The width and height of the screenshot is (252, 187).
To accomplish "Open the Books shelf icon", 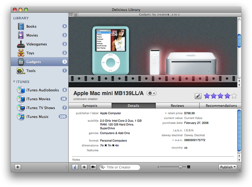I will [x=21, y=26].
